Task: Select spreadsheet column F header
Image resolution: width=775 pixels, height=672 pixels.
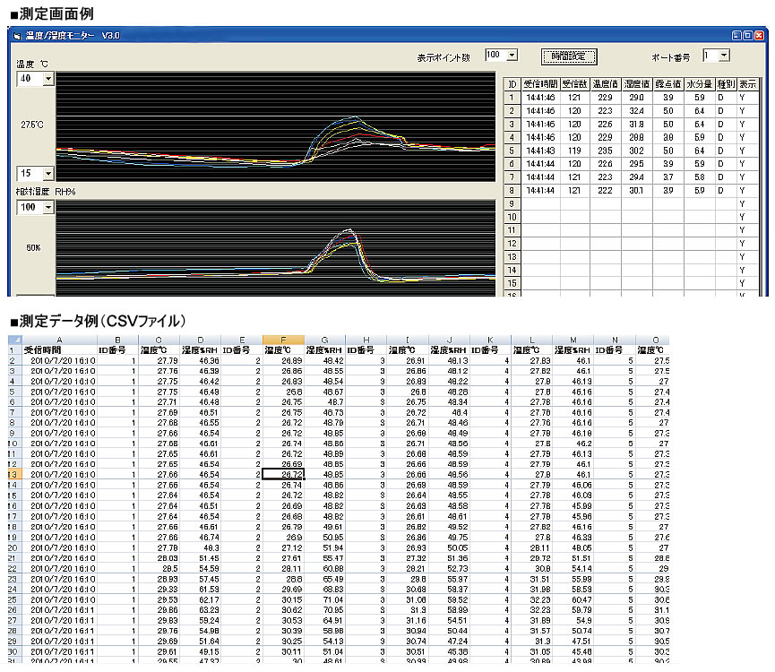Action: coord(284,340)
